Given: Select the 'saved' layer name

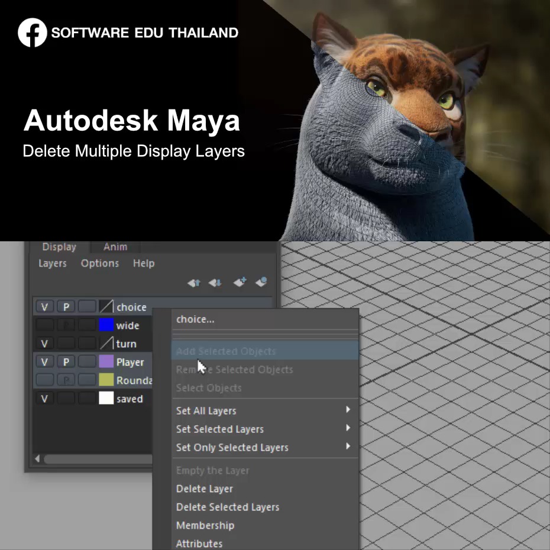Looking at the screenshot, I should point(130,399).
